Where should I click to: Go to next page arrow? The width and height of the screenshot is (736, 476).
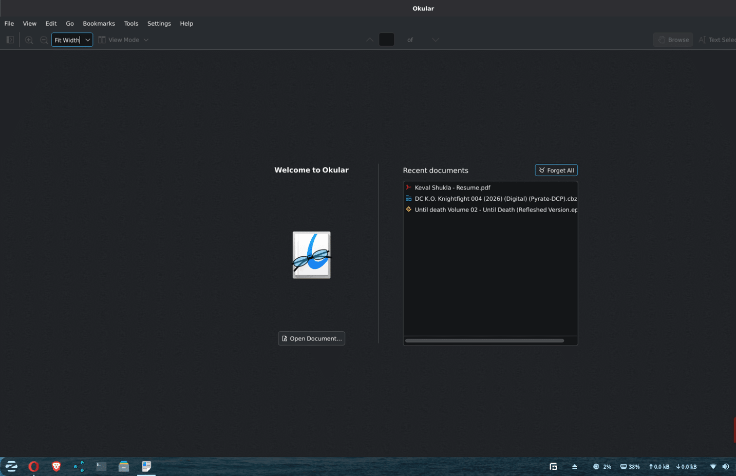[x=436, y=40]
